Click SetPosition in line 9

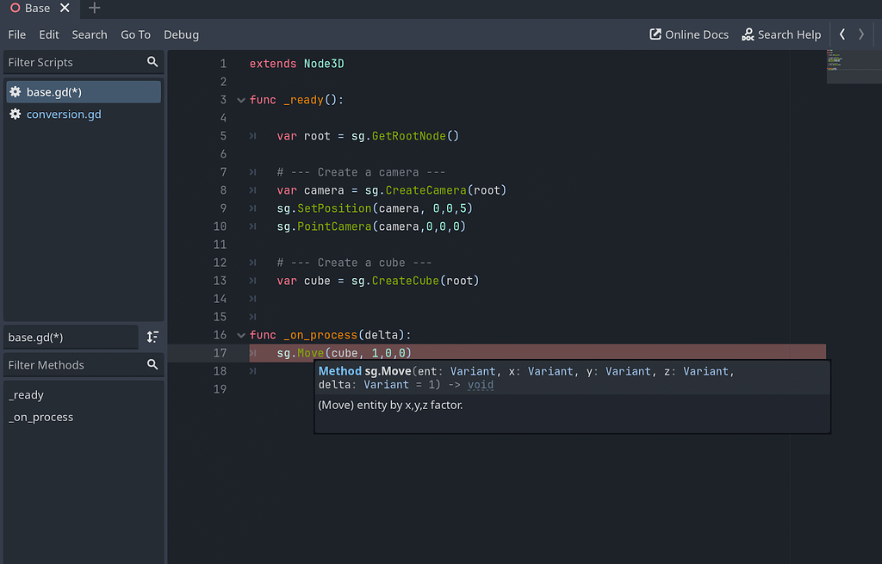coord(334,208)
